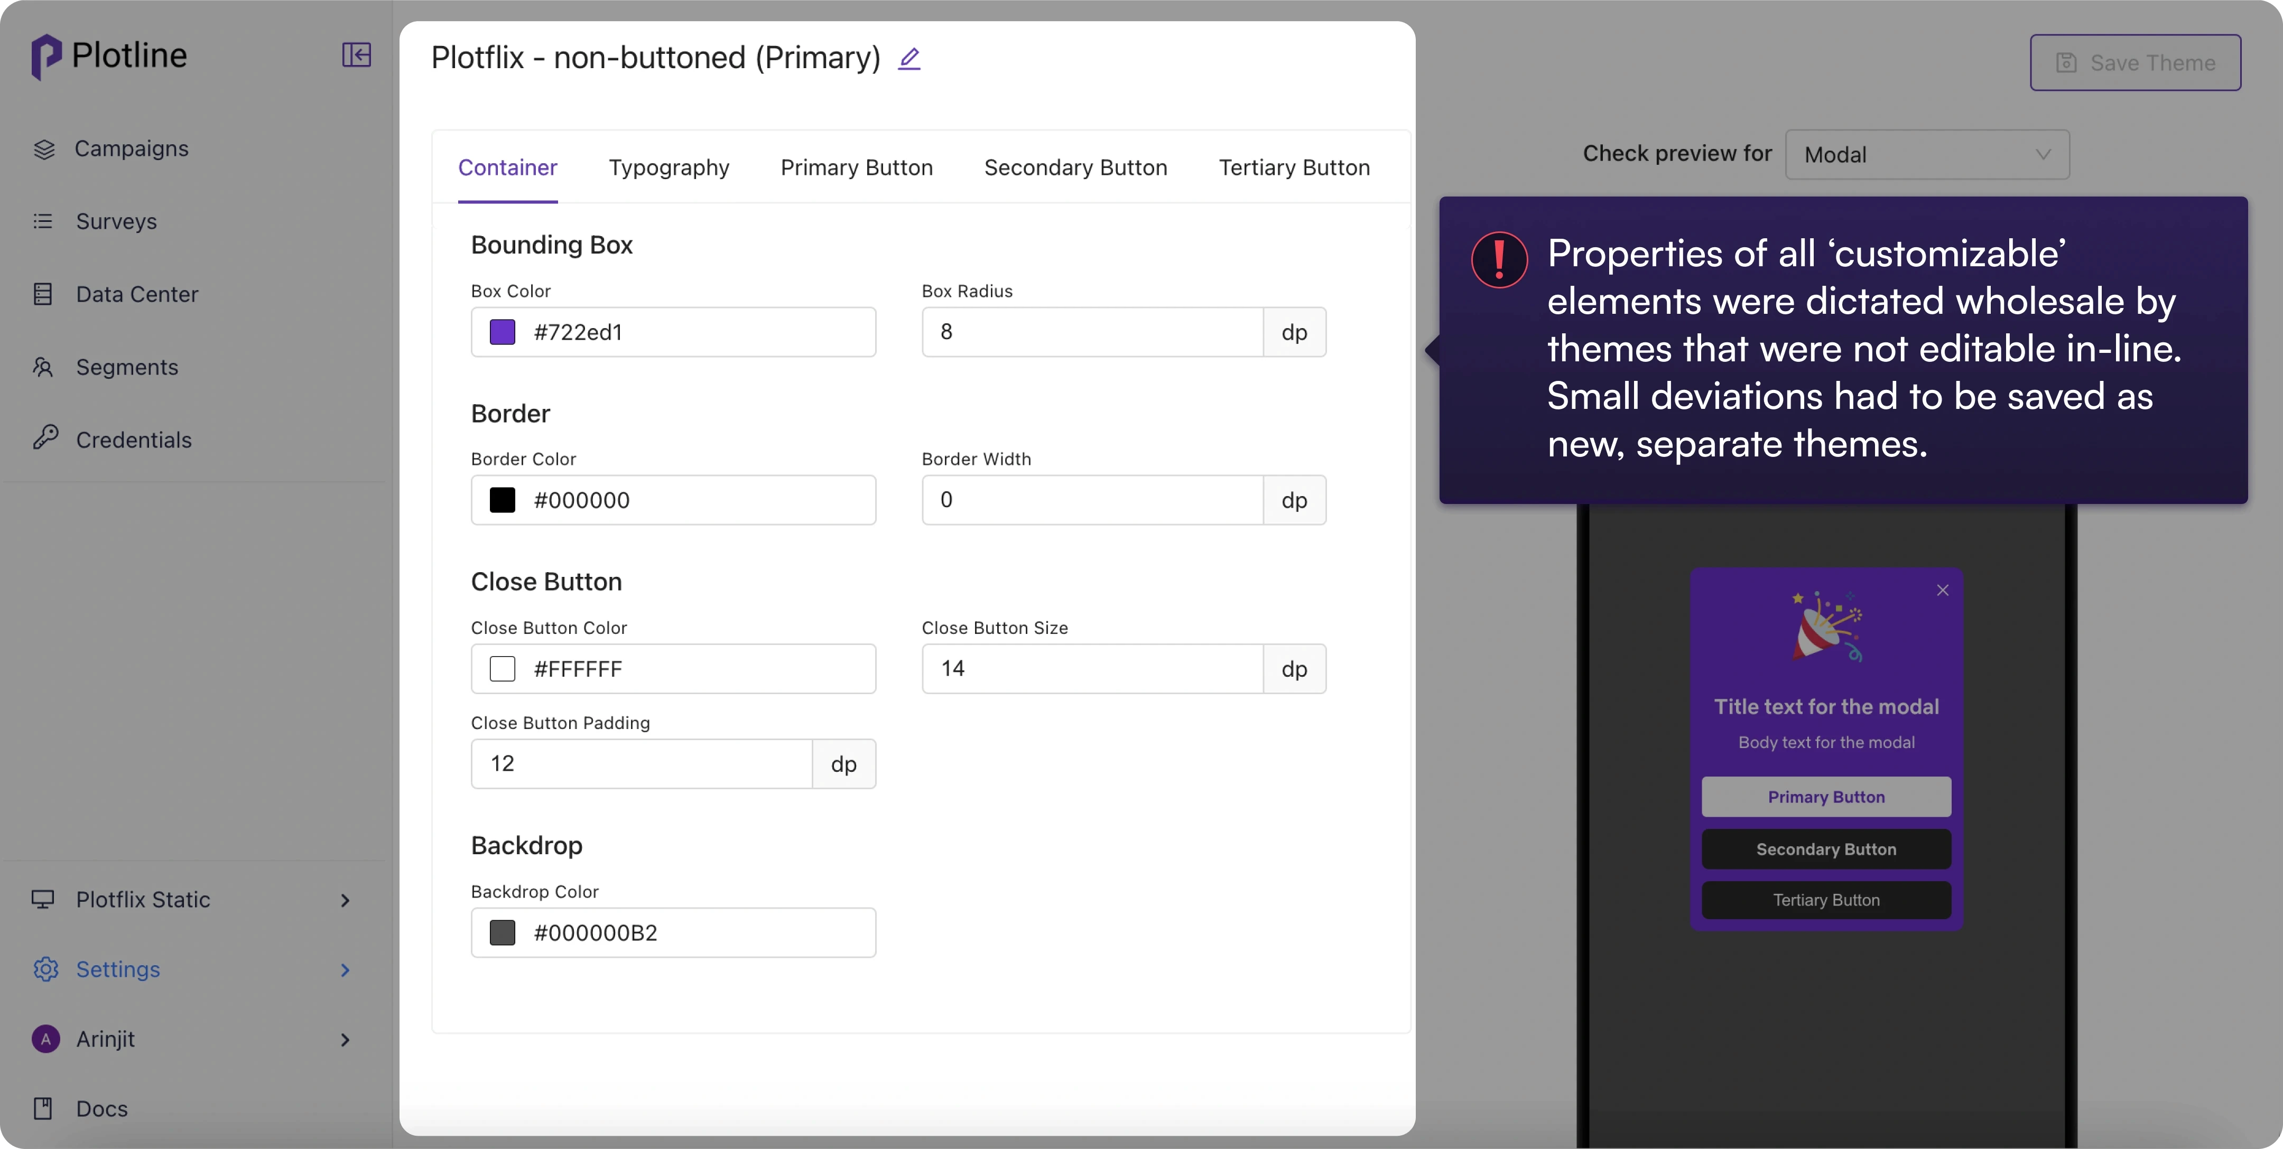Click the Docs book icon
The height and width of the screenshot is (1149, 2283).
pos(43,1108)
